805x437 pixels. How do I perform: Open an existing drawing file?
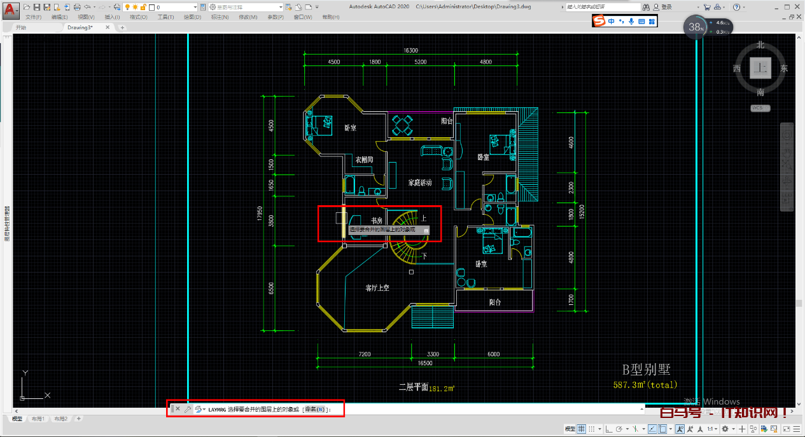point(25,6)
